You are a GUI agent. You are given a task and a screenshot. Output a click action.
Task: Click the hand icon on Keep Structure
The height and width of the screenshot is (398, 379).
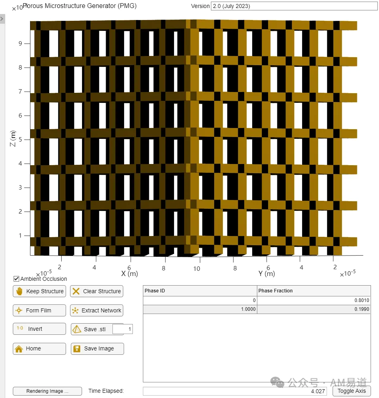[19, 291]
